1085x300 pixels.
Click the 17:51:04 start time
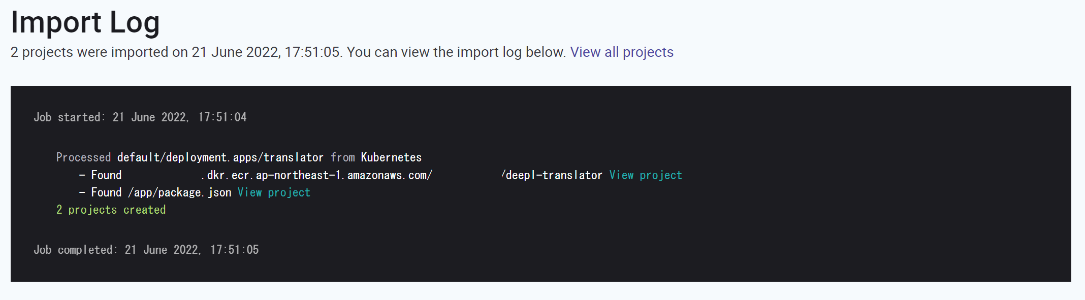[222, 118]
